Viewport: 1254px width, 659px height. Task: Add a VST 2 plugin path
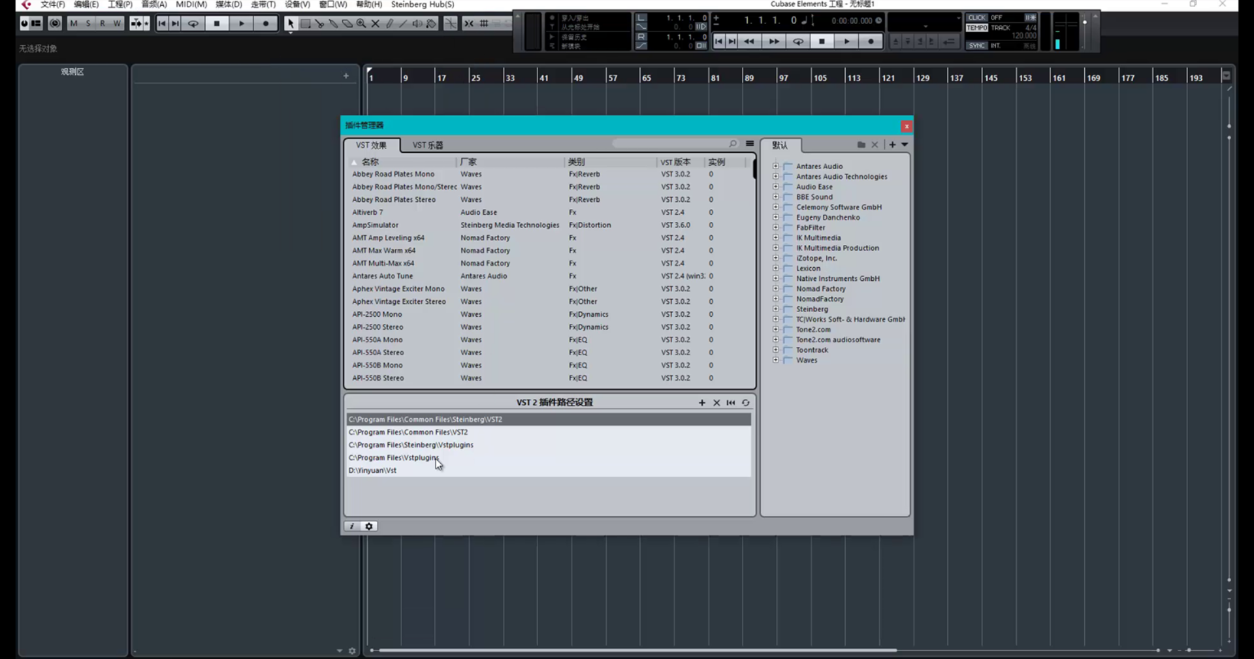pyautogui.click(x=702, y=403)
